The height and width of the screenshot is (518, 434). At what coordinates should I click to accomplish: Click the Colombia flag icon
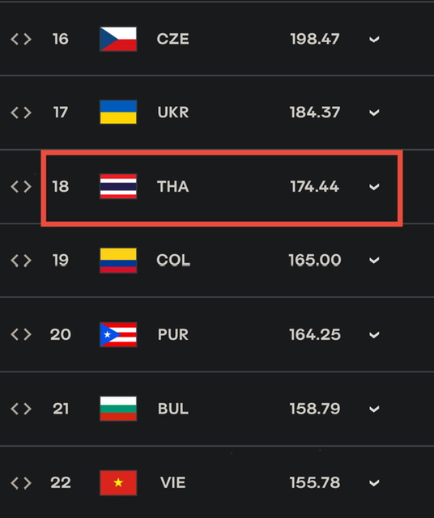pyautogui.click(x=118, y=261)
